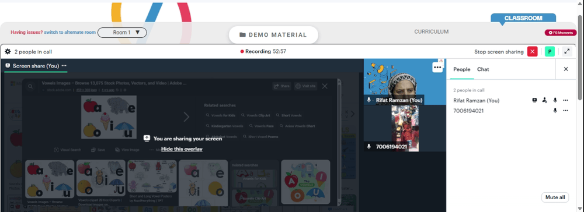The height and width of the screenshot is (212, 584).
Task: Select the People tab
Action: tap(462, 69)
